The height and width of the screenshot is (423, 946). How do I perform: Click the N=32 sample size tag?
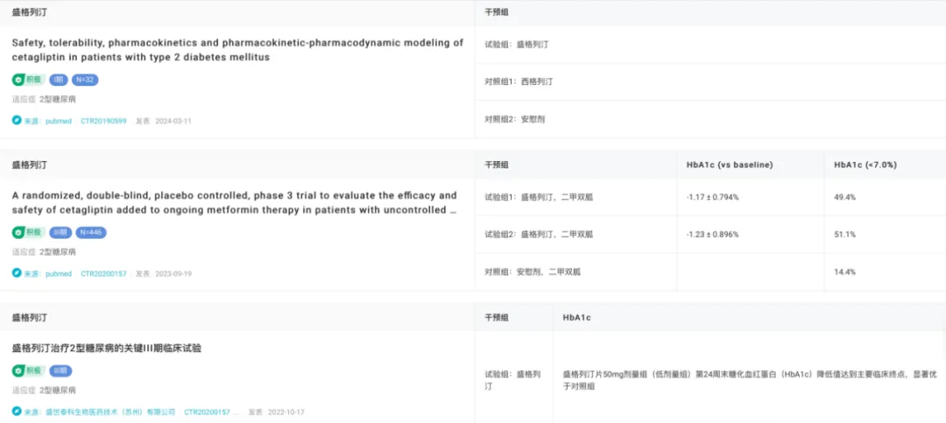click(x=85, y=80)
